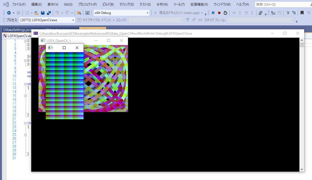The width and height of the screenshot is (312, 180).
Task: Open the プロジェクト(P) menu
Action: pos(87,4)
